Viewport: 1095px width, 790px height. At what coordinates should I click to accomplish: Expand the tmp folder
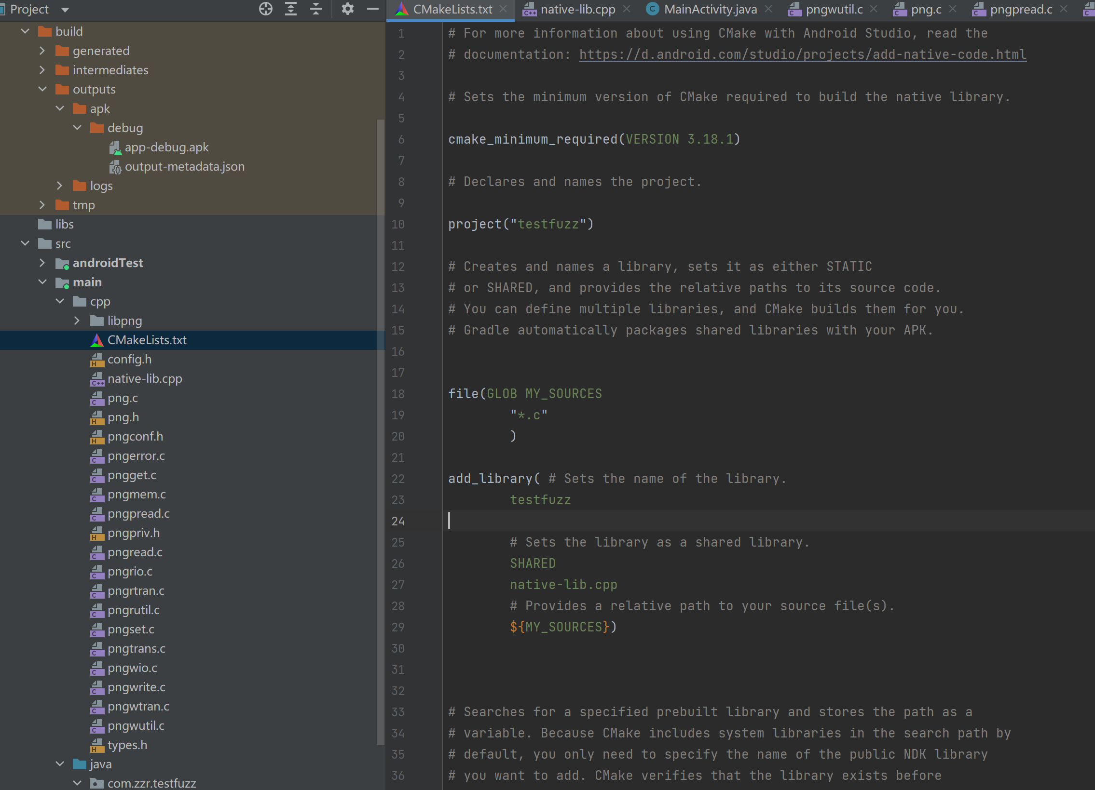tap(42, 205)
